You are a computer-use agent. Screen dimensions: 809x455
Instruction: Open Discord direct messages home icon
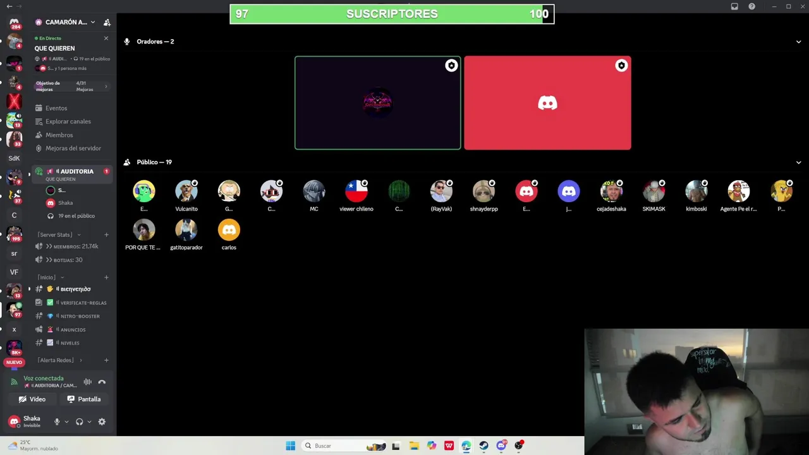point(14,22)
